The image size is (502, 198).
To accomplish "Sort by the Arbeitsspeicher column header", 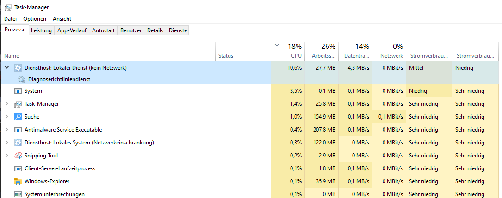I will coord(322,51).
